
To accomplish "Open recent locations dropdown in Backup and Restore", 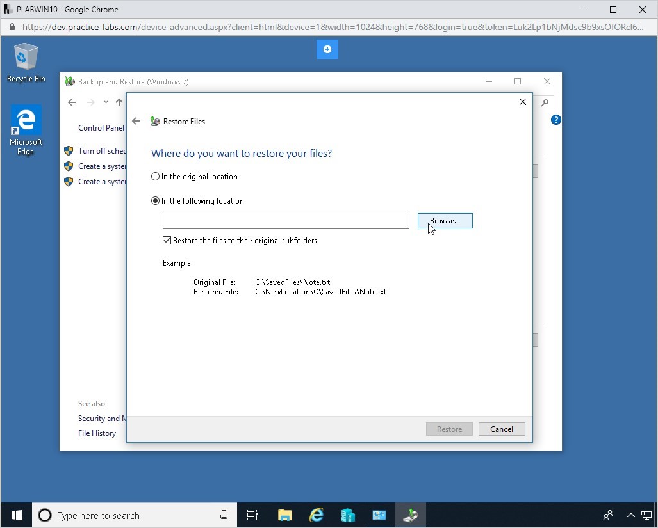I will click(106, 102).
